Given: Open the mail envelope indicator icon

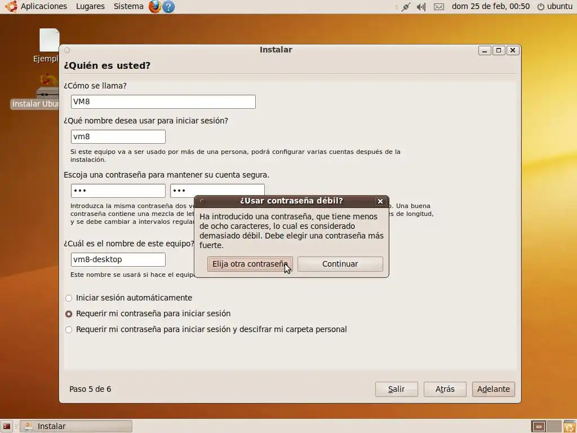Looking at the screenshot, I should 438,7.
